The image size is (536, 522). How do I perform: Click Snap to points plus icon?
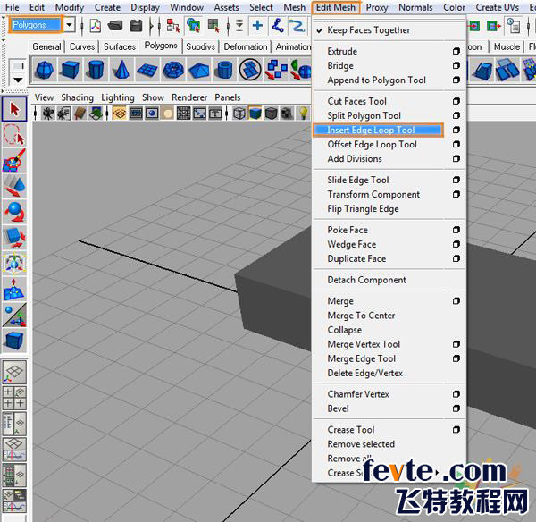point(257,26)
